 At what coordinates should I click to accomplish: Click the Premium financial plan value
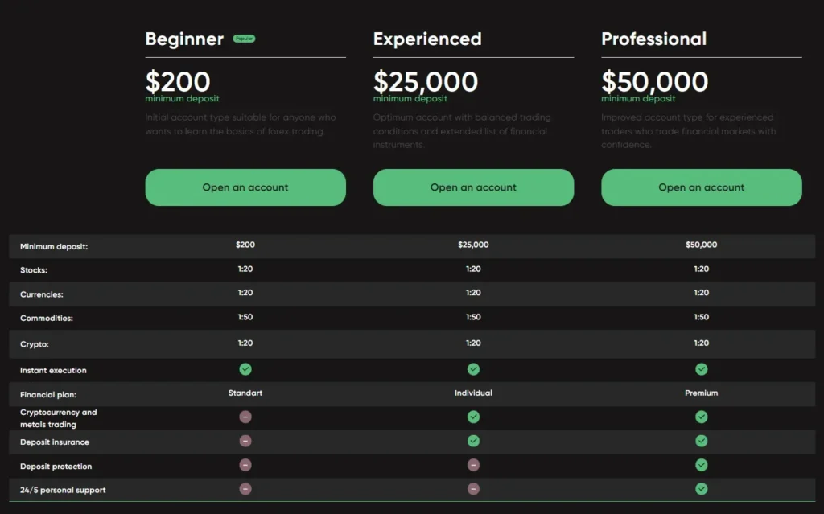(701, 393)
